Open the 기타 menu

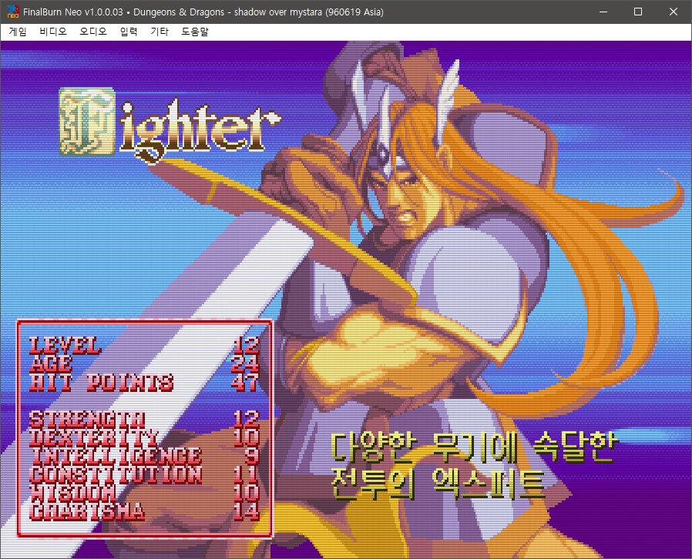tap(160, 32)
